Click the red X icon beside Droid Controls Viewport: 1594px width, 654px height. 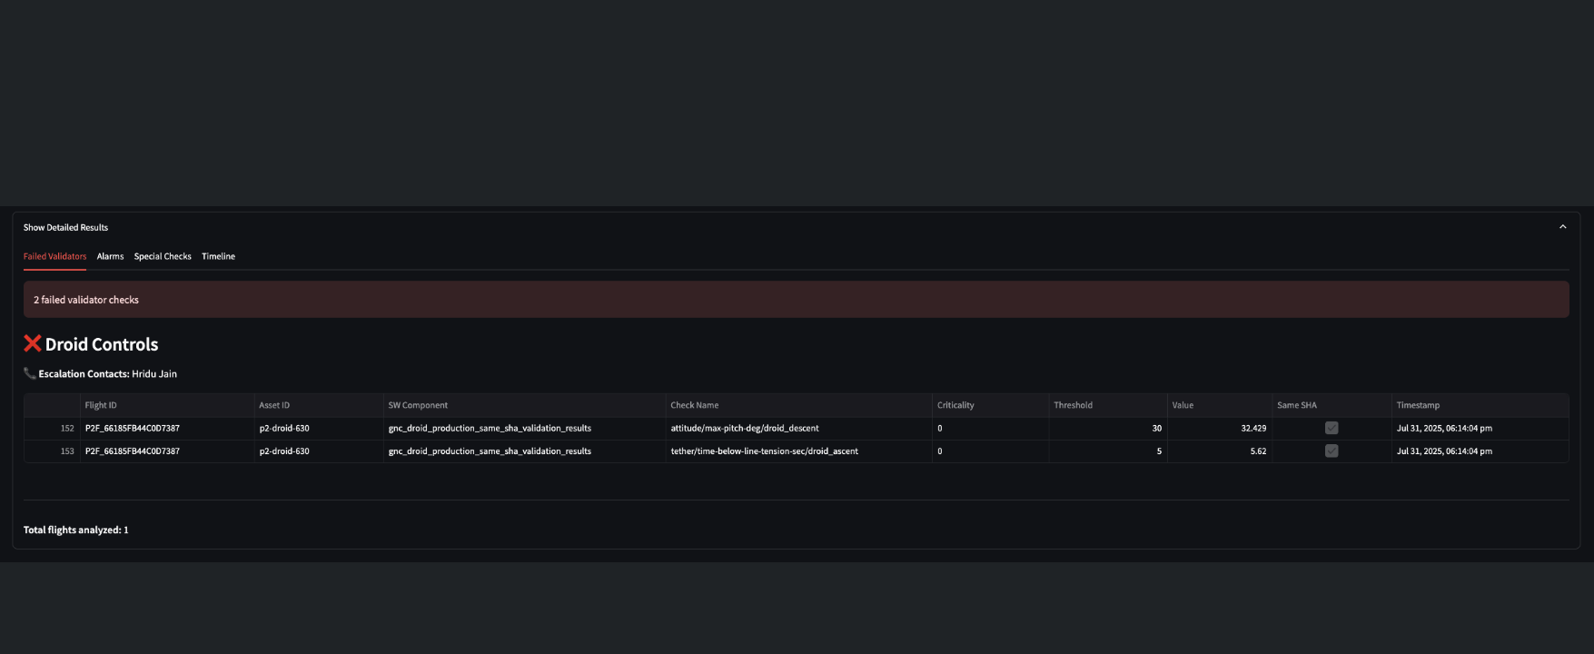[33, 343]
